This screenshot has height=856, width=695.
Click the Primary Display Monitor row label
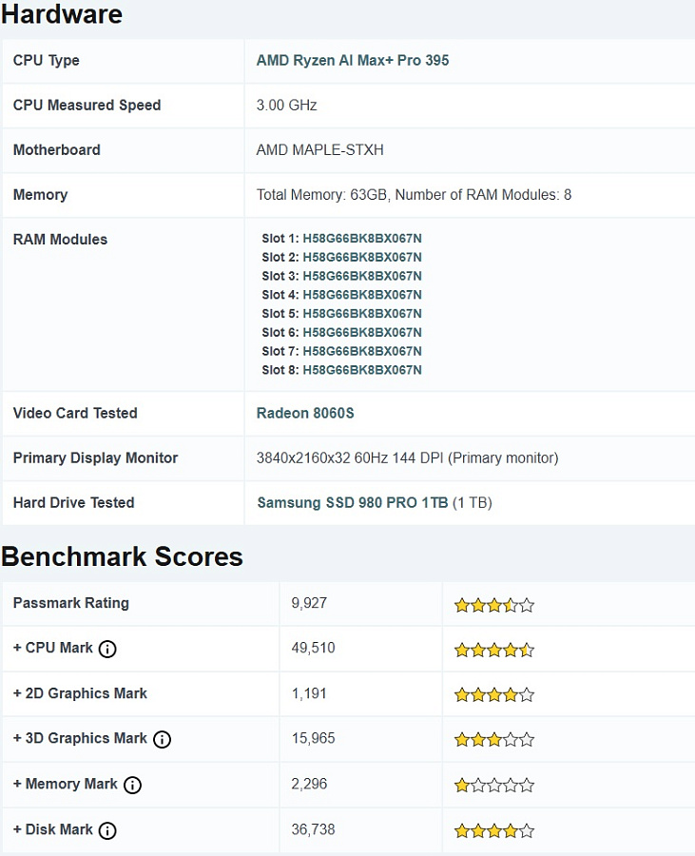tap(95, 457)
